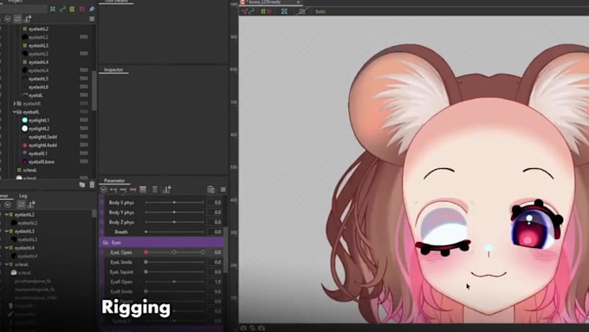
Task: Collapse scleraL deformer in Deformer panel
Action: tap(6, 264)
